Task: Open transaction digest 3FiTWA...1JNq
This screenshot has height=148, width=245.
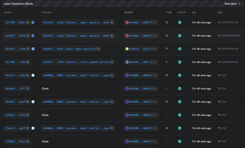Action: (x=15, y=62)
